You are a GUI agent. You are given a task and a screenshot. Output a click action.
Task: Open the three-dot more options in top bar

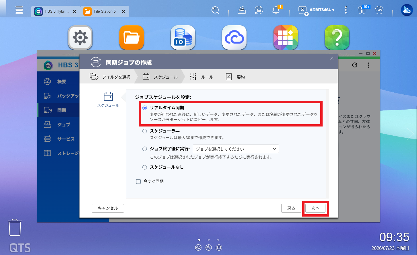coord(346,10)
